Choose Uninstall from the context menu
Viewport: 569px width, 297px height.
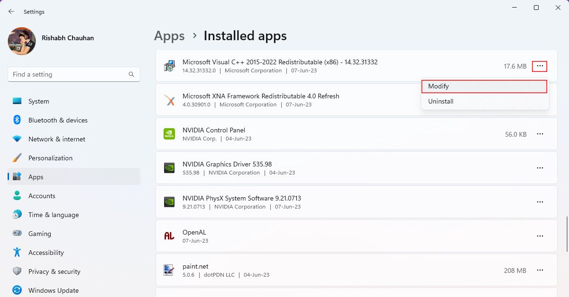coord(484,101)
